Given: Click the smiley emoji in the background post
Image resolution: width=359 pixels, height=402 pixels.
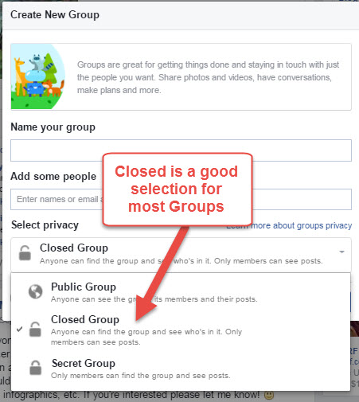Looking at the screenshot, I should click(269, 395).
